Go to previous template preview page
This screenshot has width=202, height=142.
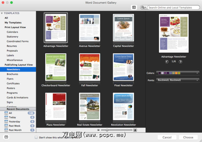[x=167, y=62]
